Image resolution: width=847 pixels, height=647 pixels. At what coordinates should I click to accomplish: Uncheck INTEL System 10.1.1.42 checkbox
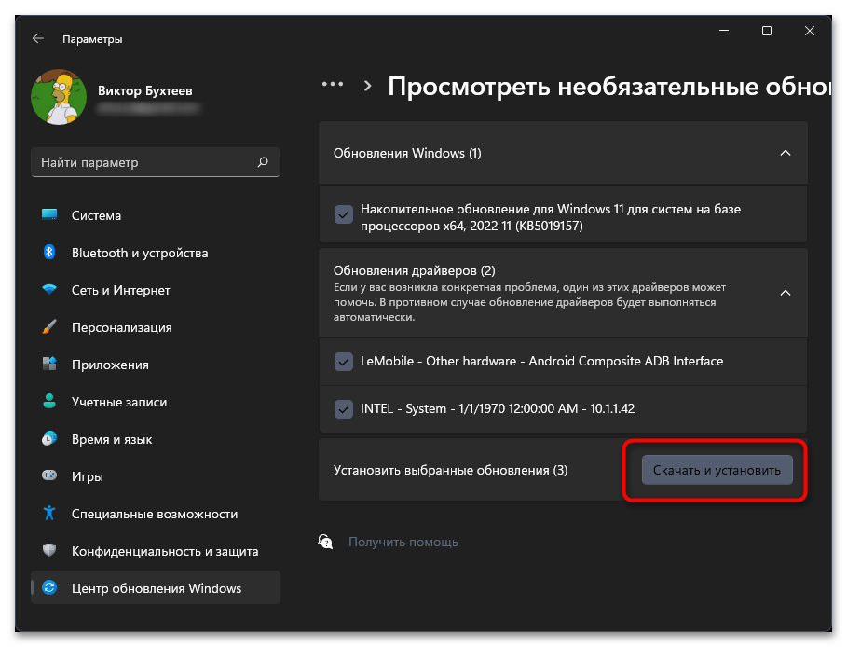pos(344,409)
